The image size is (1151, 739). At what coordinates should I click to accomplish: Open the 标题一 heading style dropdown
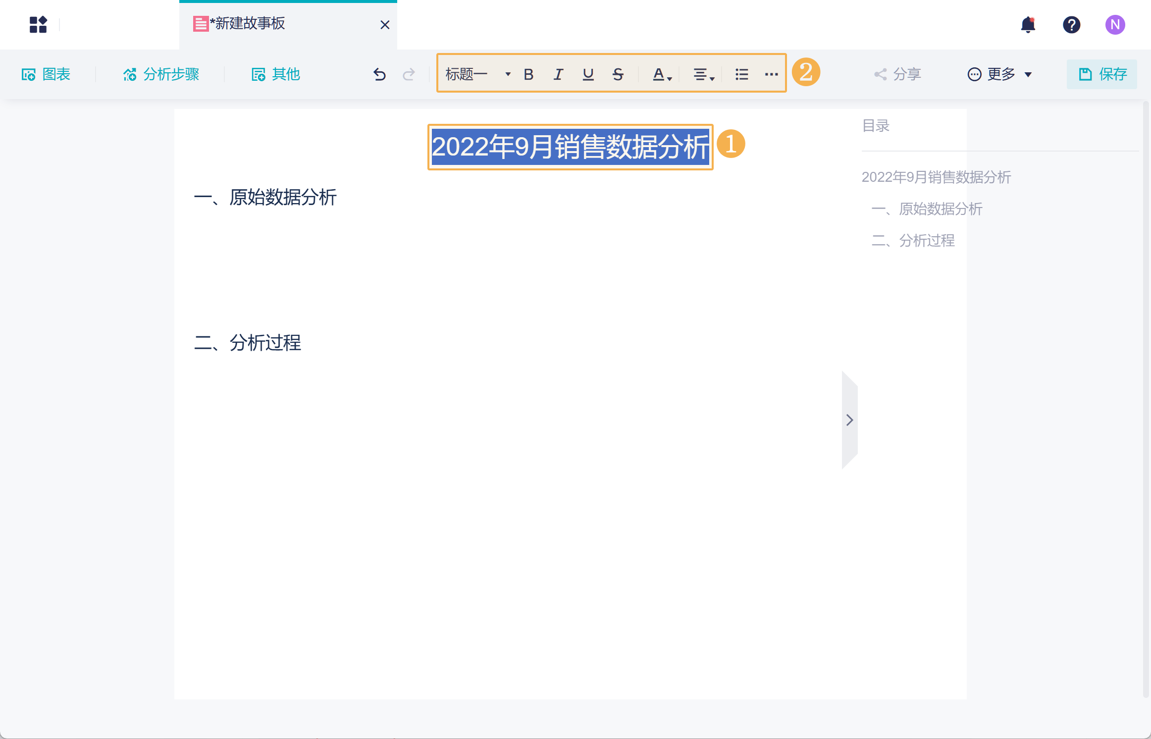pos(478,74)
